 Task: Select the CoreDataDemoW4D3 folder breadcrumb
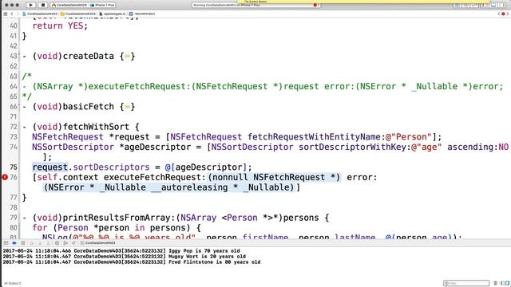coord(78,14)
